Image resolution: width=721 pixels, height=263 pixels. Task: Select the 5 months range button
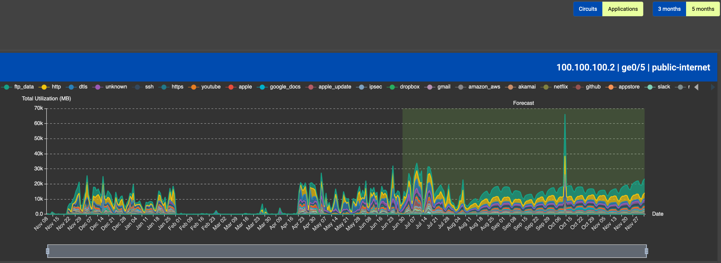coord(703,9)
